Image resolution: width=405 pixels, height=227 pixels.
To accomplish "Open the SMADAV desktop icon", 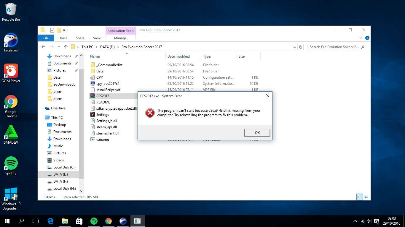I will tap(11, 135).
